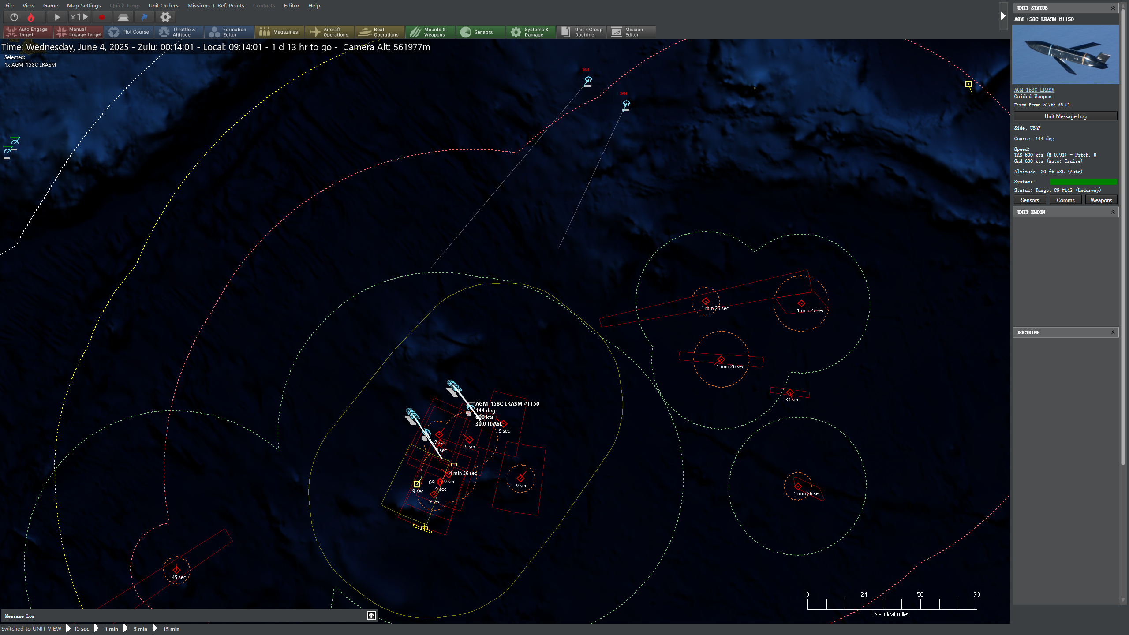The image size is (1129, 635).
Task: Pop out the Message Log panel
Action: click(x=371, y=616)
